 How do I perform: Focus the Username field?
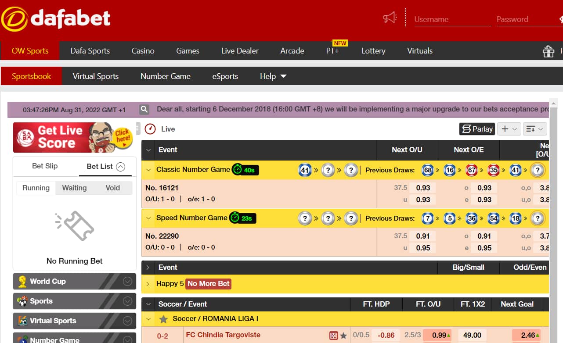[x=452, y=19]
